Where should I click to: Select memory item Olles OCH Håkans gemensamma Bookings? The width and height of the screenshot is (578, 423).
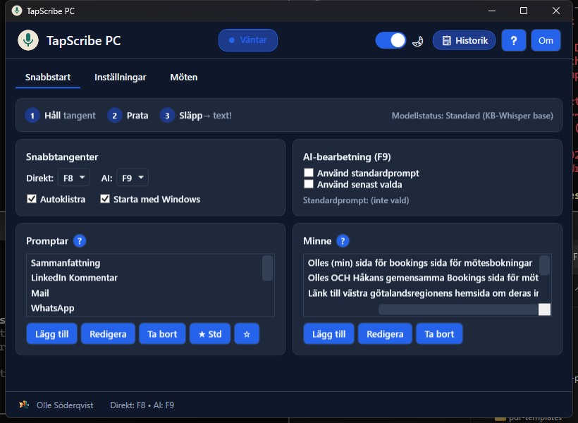coord(422,278)
